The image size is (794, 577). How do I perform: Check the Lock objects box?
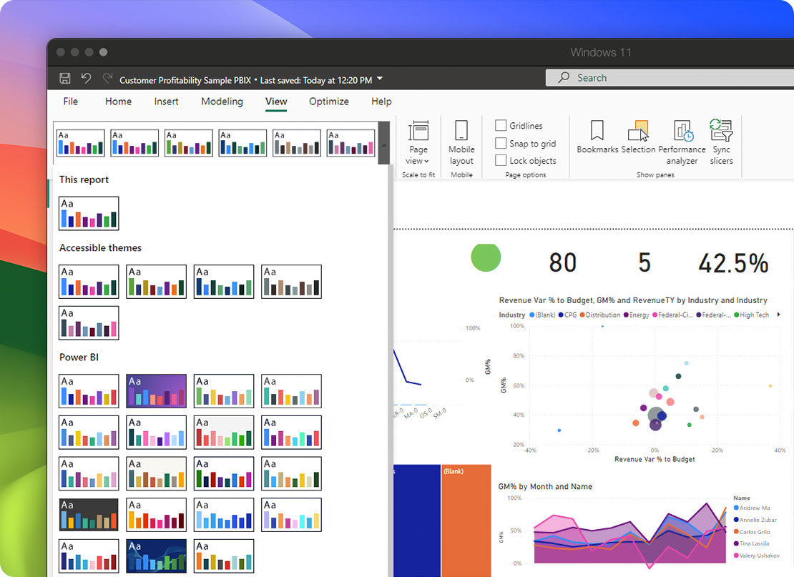501,160
